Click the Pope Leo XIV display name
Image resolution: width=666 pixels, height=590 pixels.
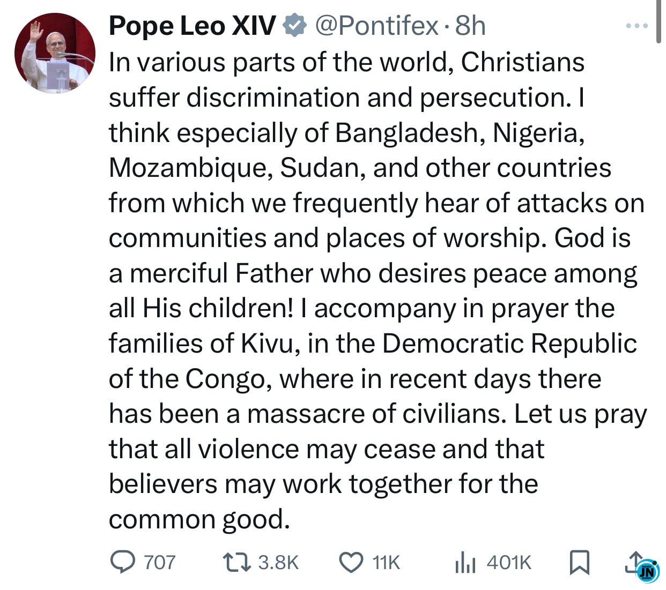point(192,26)
